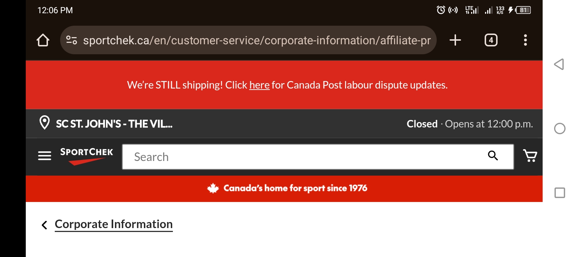Click the search magnifier icon
This screenshot has height=257, width=577.
click(x=493, y=156)
